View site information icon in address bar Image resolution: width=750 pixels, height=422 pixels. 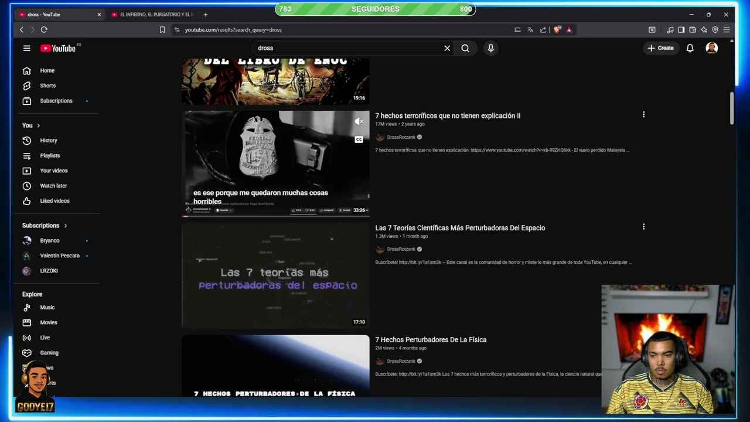click(177, 29)
